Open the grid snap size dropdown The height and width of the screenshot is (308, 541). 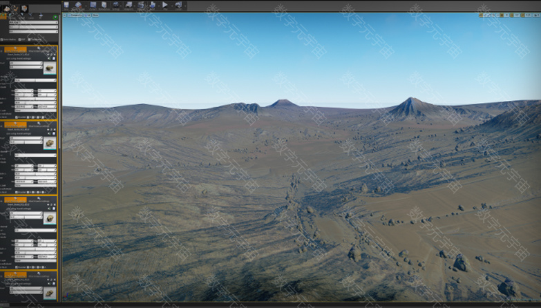(506, 15)
